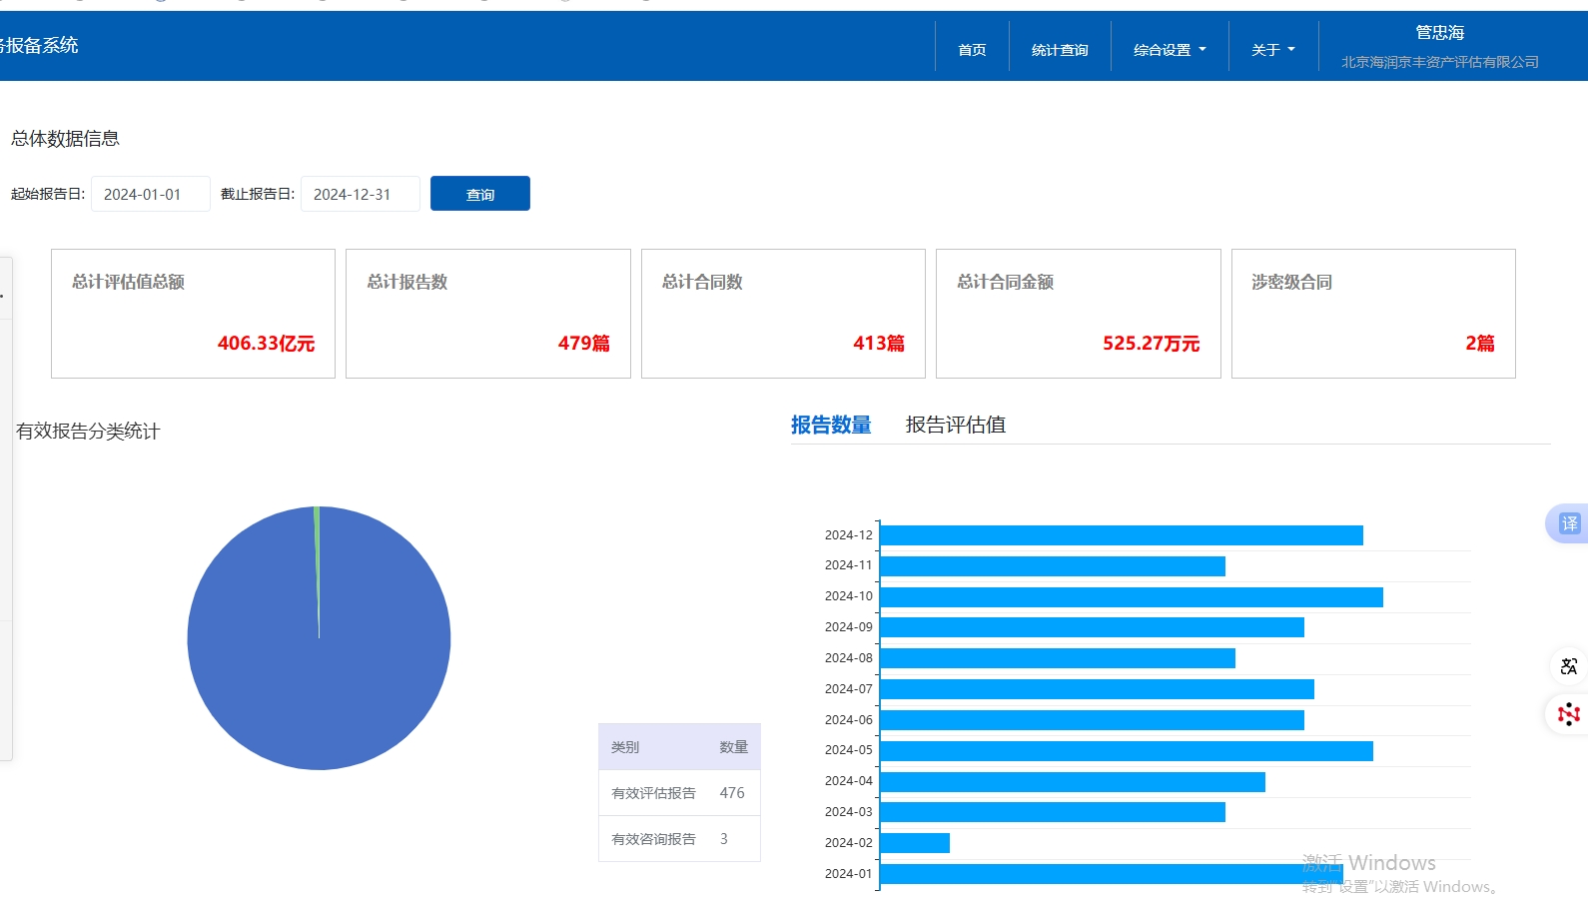Select the 有效评估报告 table row

[679, 793]
